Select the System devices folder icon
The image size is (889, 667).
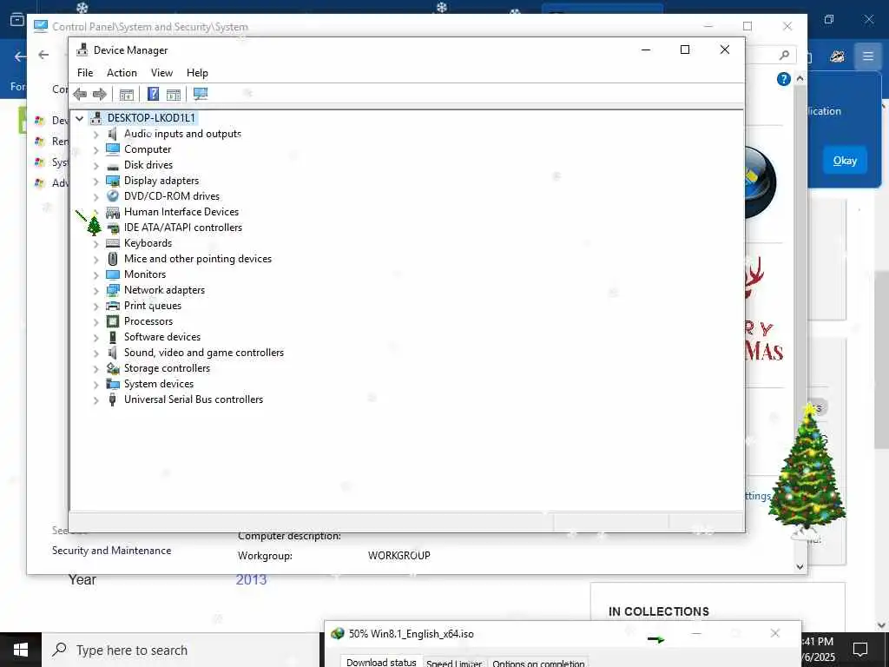point(113,384)
